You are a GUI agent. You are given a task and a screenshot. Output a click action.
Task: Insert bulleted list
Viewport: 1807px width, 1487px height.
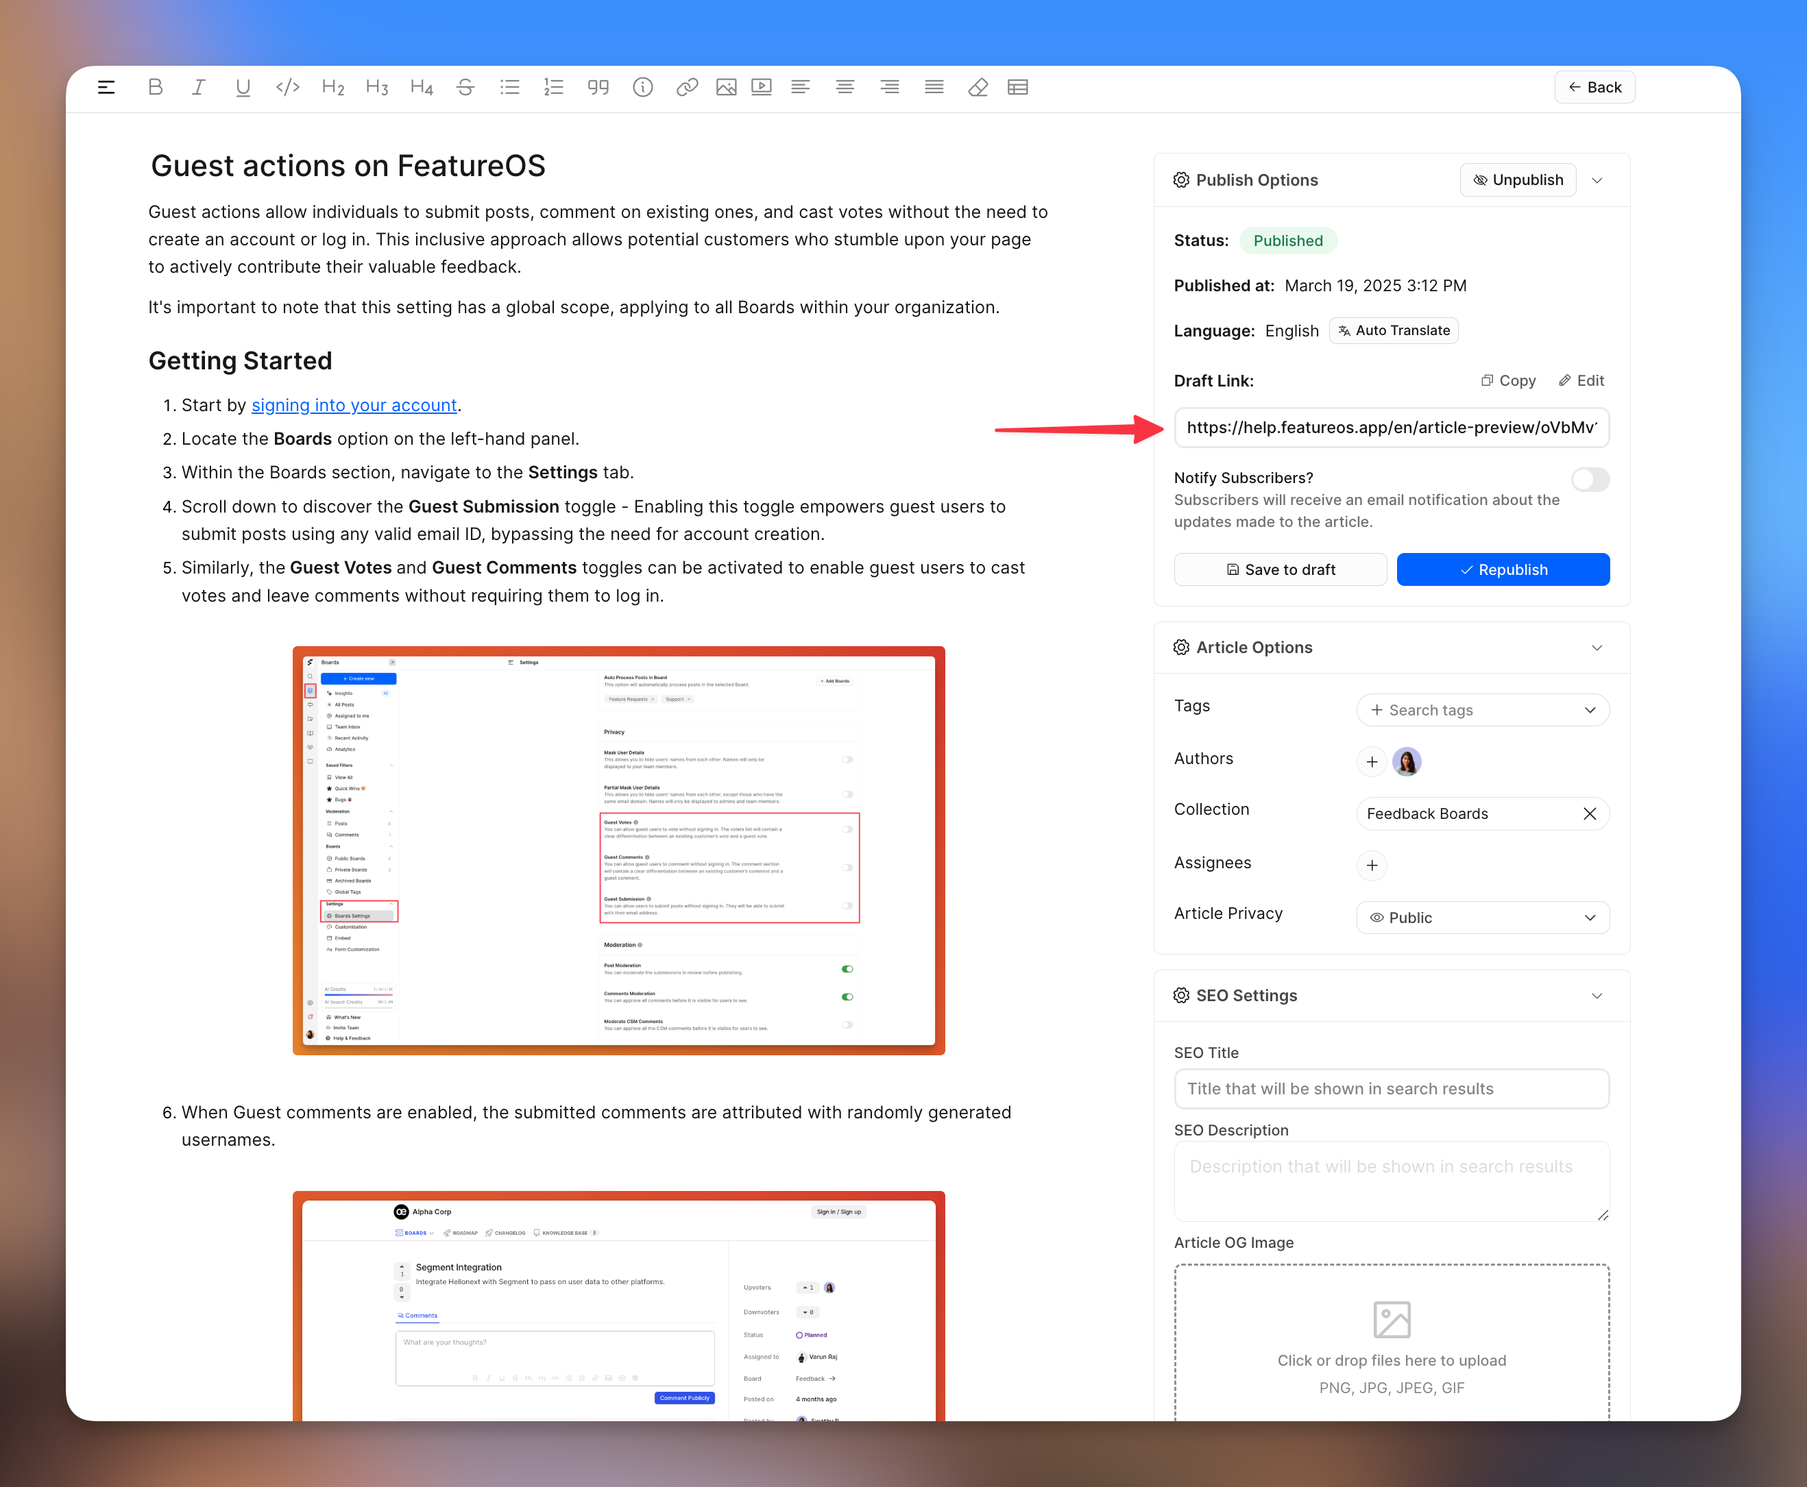pos(510,88)
